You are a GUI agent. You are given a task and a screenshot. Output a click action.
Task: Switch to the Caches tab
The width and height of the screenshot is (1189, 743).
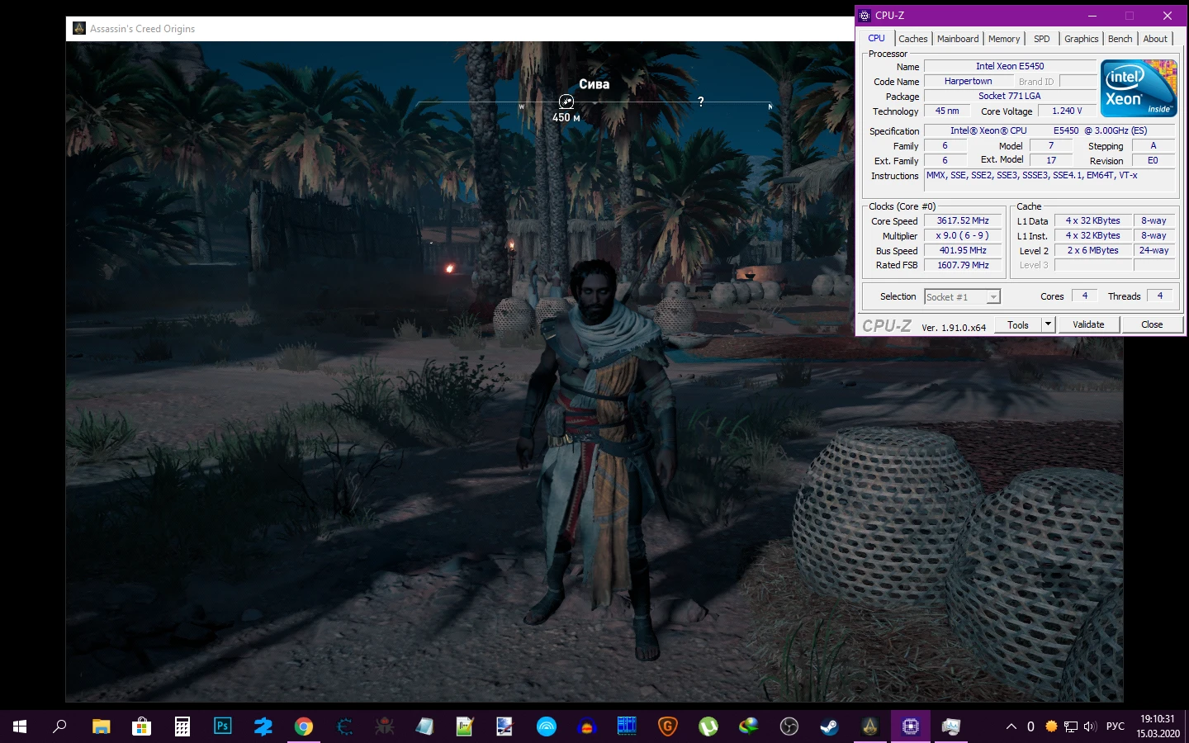click(912, 38)
